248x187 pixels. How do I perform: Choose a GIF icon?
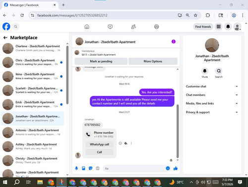98,169
